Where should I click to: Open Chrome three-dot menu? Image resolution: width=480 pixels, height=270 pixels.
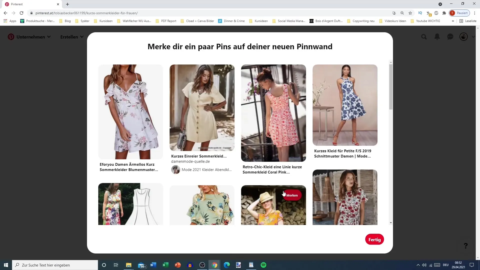point(474,13)
